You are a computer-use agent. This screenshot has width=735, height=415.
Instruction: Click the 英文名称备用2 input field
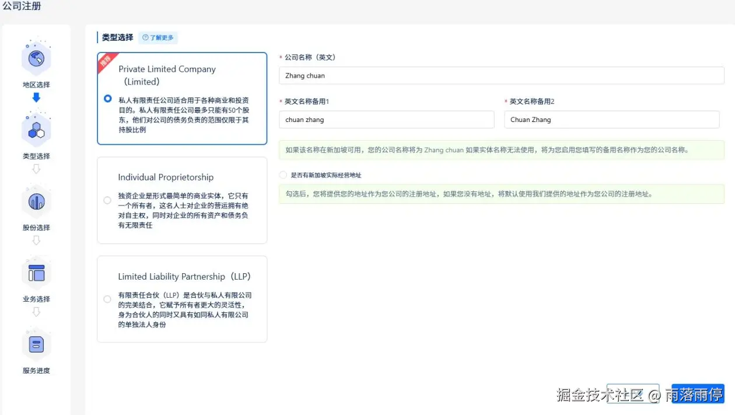pyautogui.click(x=612, y=120)
